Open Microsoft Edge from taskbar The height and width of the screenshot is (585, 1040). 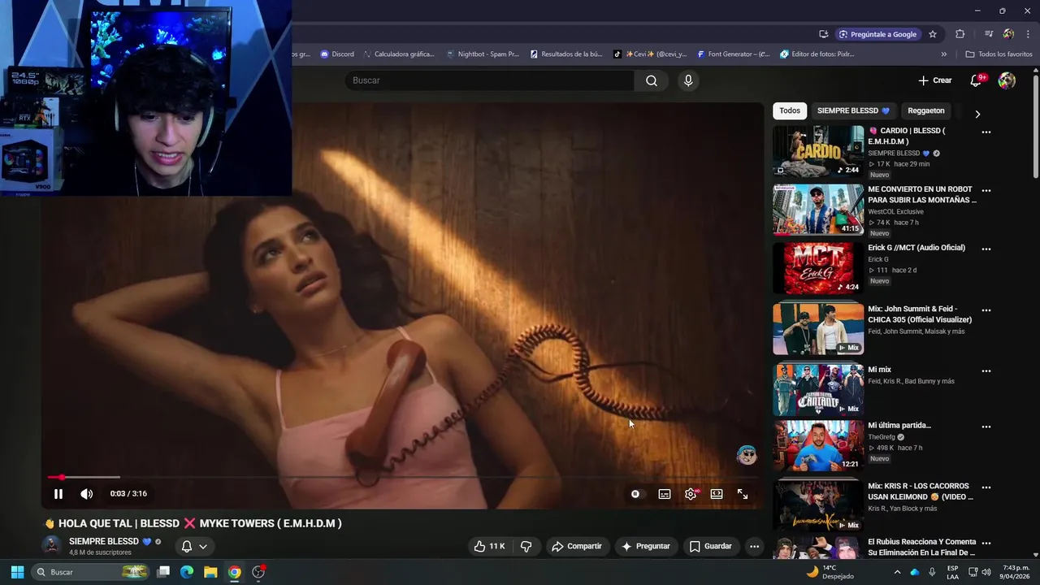(187, 572)
